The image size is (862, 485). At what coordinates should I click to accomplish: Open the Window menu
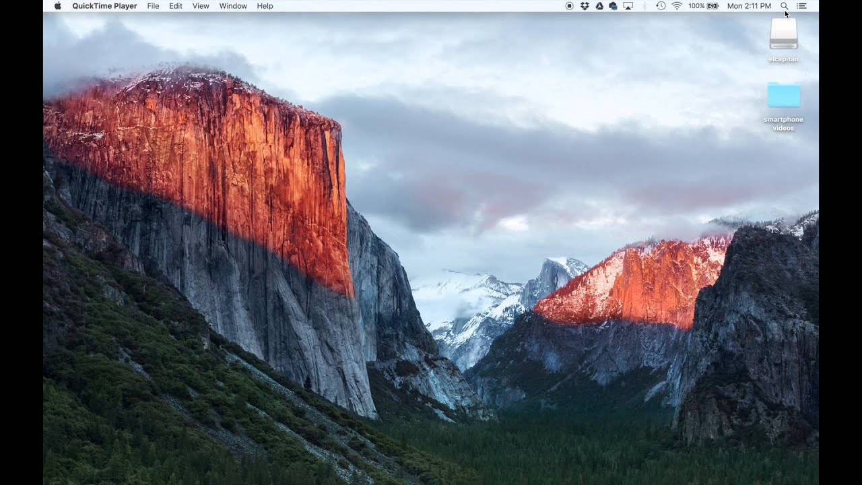233,6
